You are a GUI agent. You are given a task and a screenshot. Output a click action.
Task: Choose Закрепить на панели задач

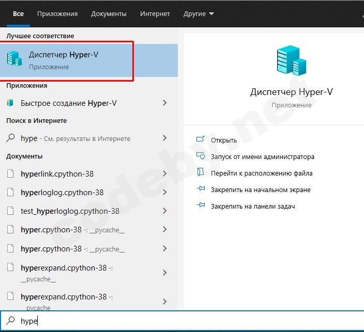coord(253,207)
